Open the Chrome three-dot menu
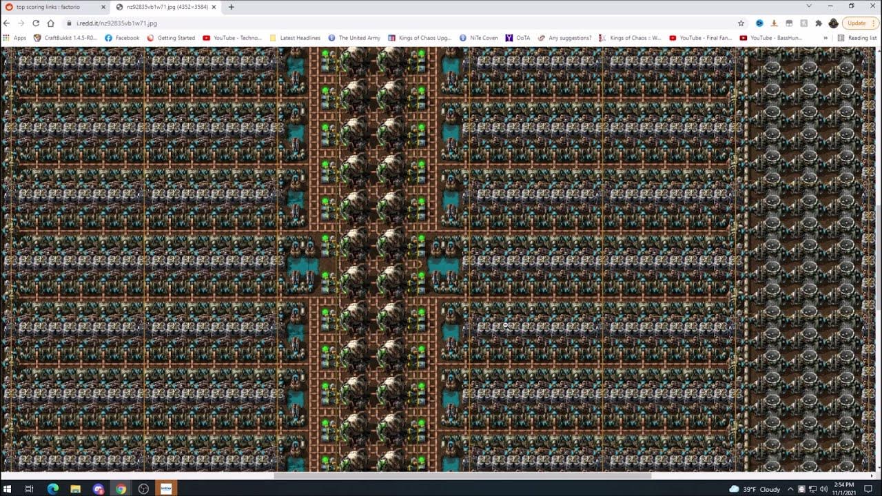Screen dimensions: 882x496 (874, 23)
